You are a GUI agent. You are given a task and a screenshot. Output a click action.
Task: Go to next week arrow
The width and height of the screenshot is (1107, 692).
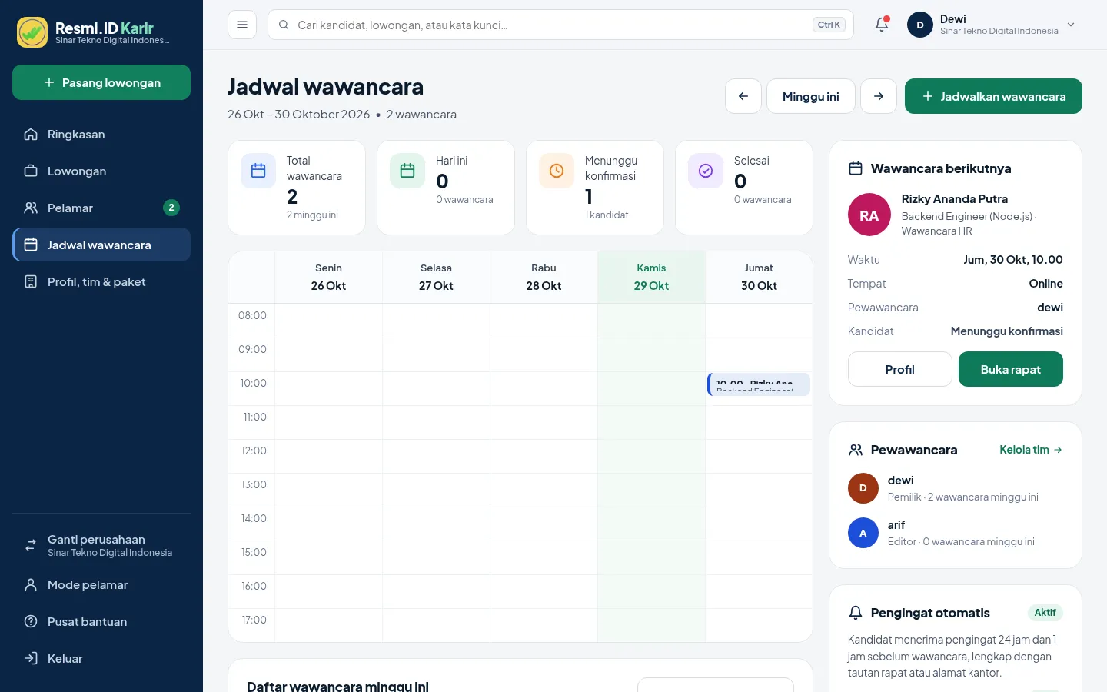coord(879,96)
